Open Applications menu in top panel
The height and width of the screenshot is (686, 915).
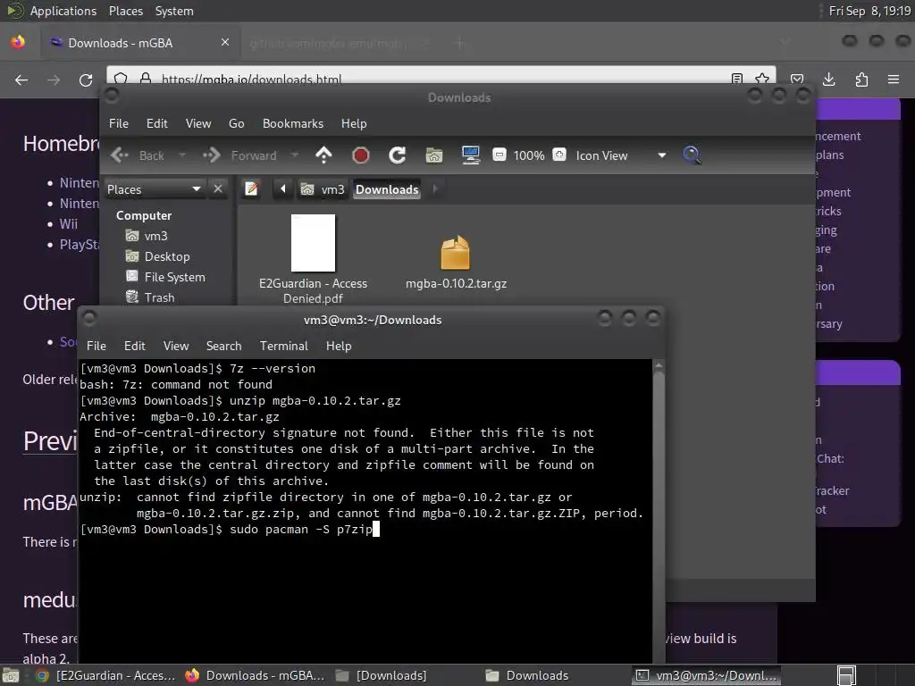(x=63, y=11)
